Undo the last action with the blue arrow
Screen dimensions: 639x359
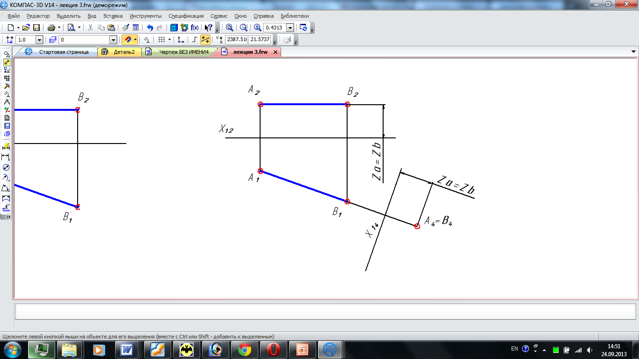coord(150,28)
